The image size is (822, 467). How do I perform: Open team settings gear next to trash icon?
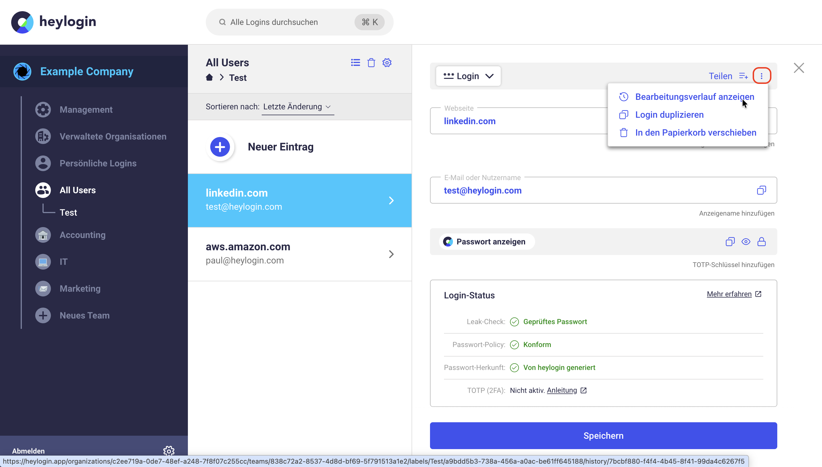(387, 63)
